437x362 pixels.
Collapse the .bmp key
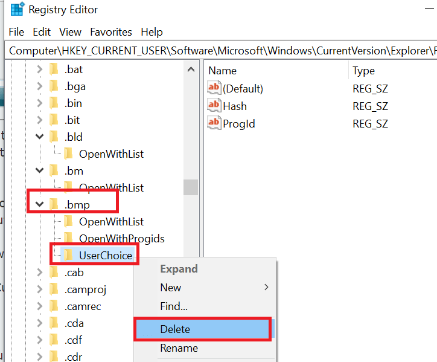40,204
